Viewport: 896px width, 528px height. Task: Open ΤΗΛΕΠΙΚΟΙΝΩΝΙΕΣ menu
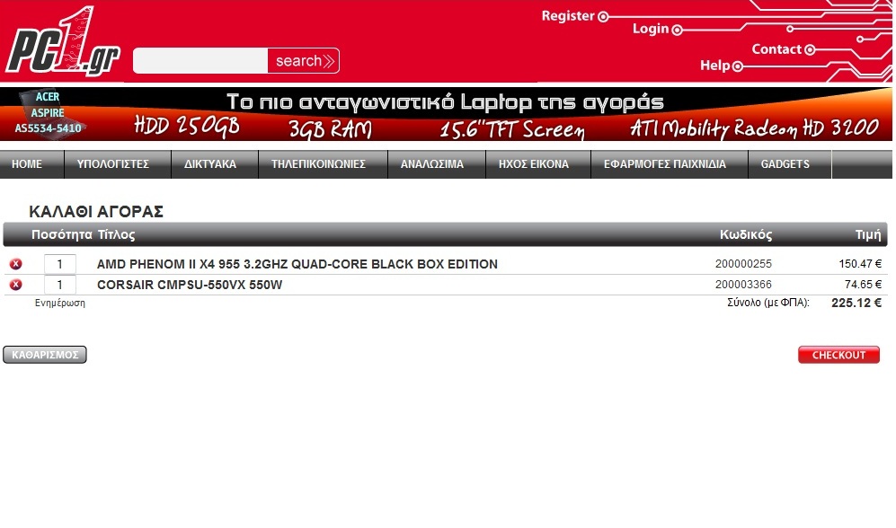point(318,163)
